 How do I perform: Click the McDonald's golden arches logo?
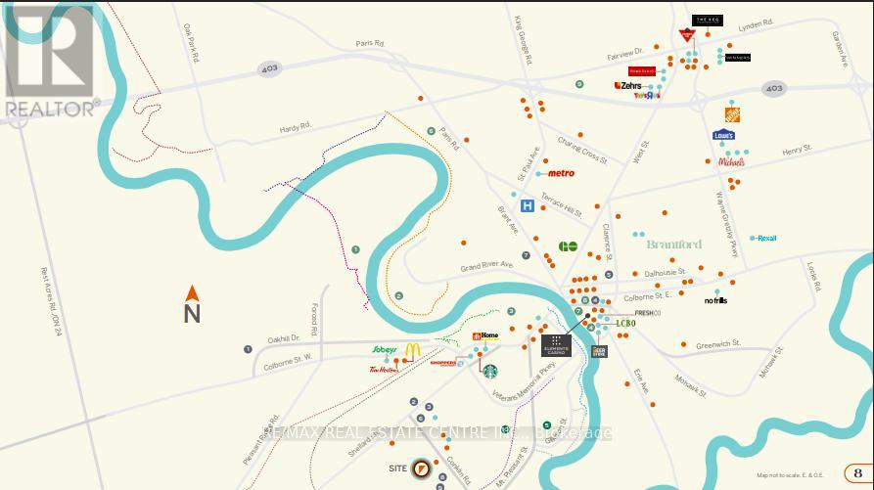tap(412, 351)
